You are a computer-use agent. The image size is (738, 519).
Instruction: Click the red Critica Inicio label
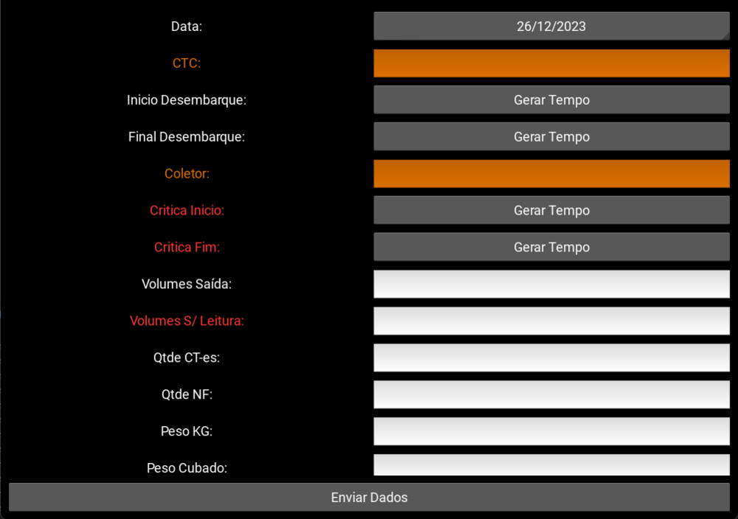(x=187, y=210)
